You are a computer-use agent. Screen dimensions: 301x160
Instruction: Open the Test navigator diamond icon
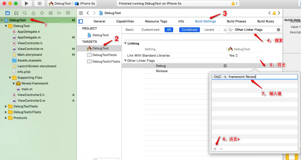click(x=42, y=13)
